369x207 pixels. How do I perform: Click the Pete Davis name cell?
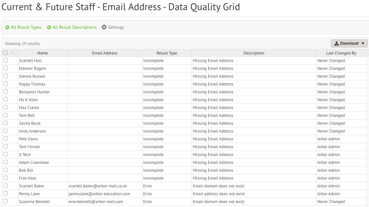coord(42,139)
